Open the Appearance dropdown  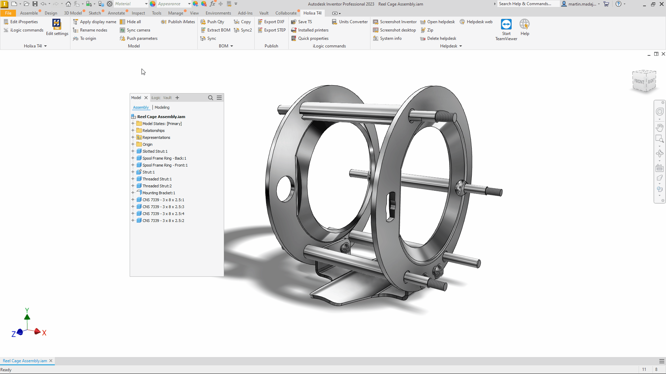189,4
